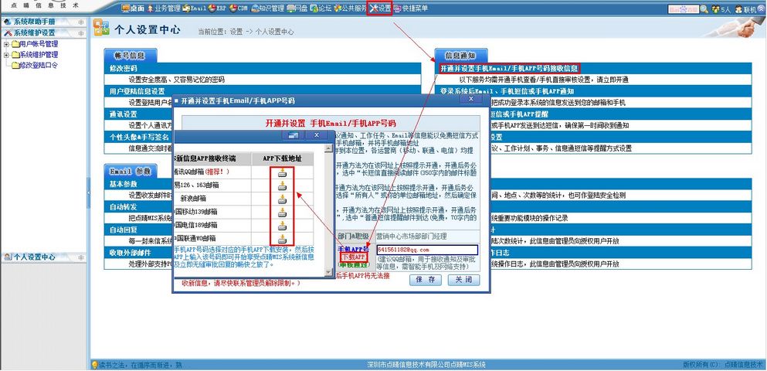Expand the 系统维护管理 tree node
Image resolution: width=767 pixels, height=371 pixels.
[6, 55]
